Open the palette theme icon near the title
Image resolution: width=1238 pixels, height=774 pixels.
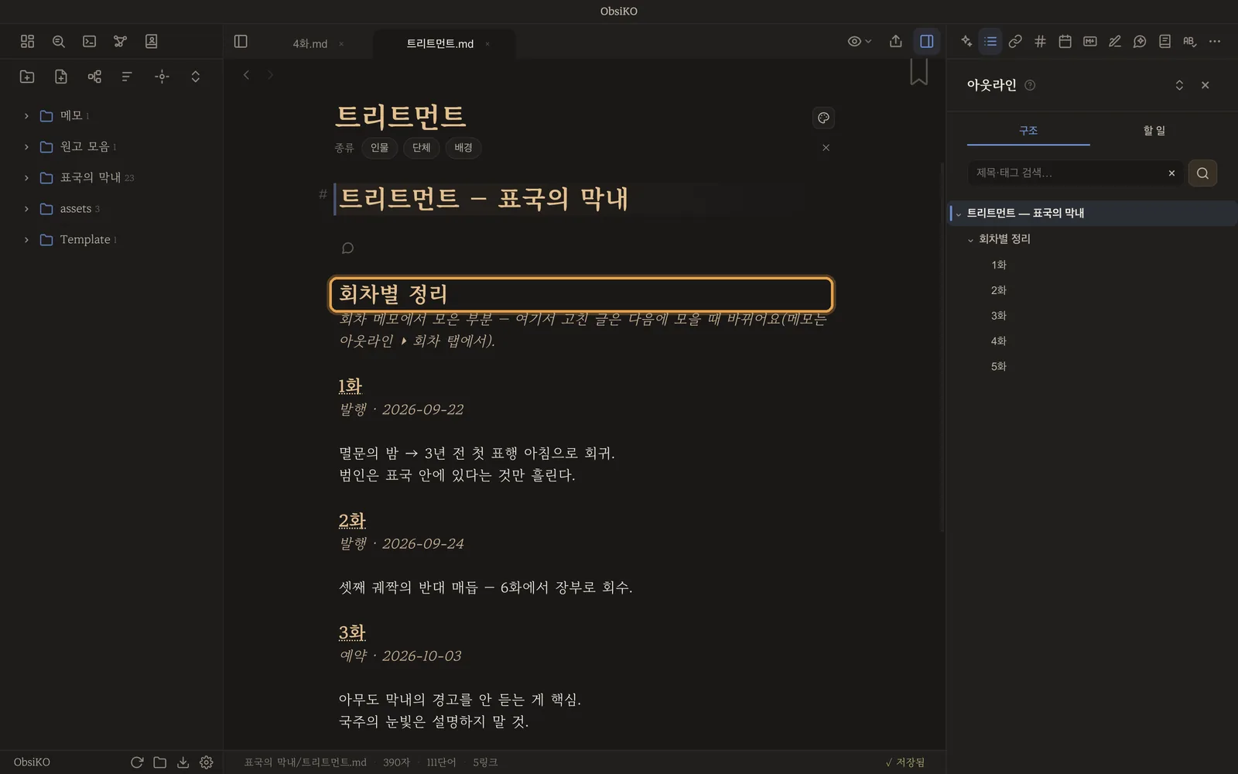click(x=823, y=118)
